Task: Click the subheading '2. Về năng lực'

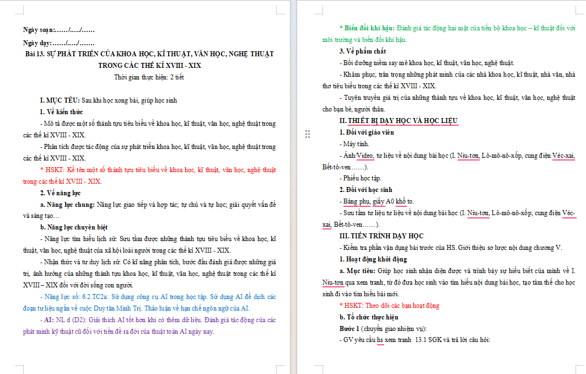Action: coord(60,193)
